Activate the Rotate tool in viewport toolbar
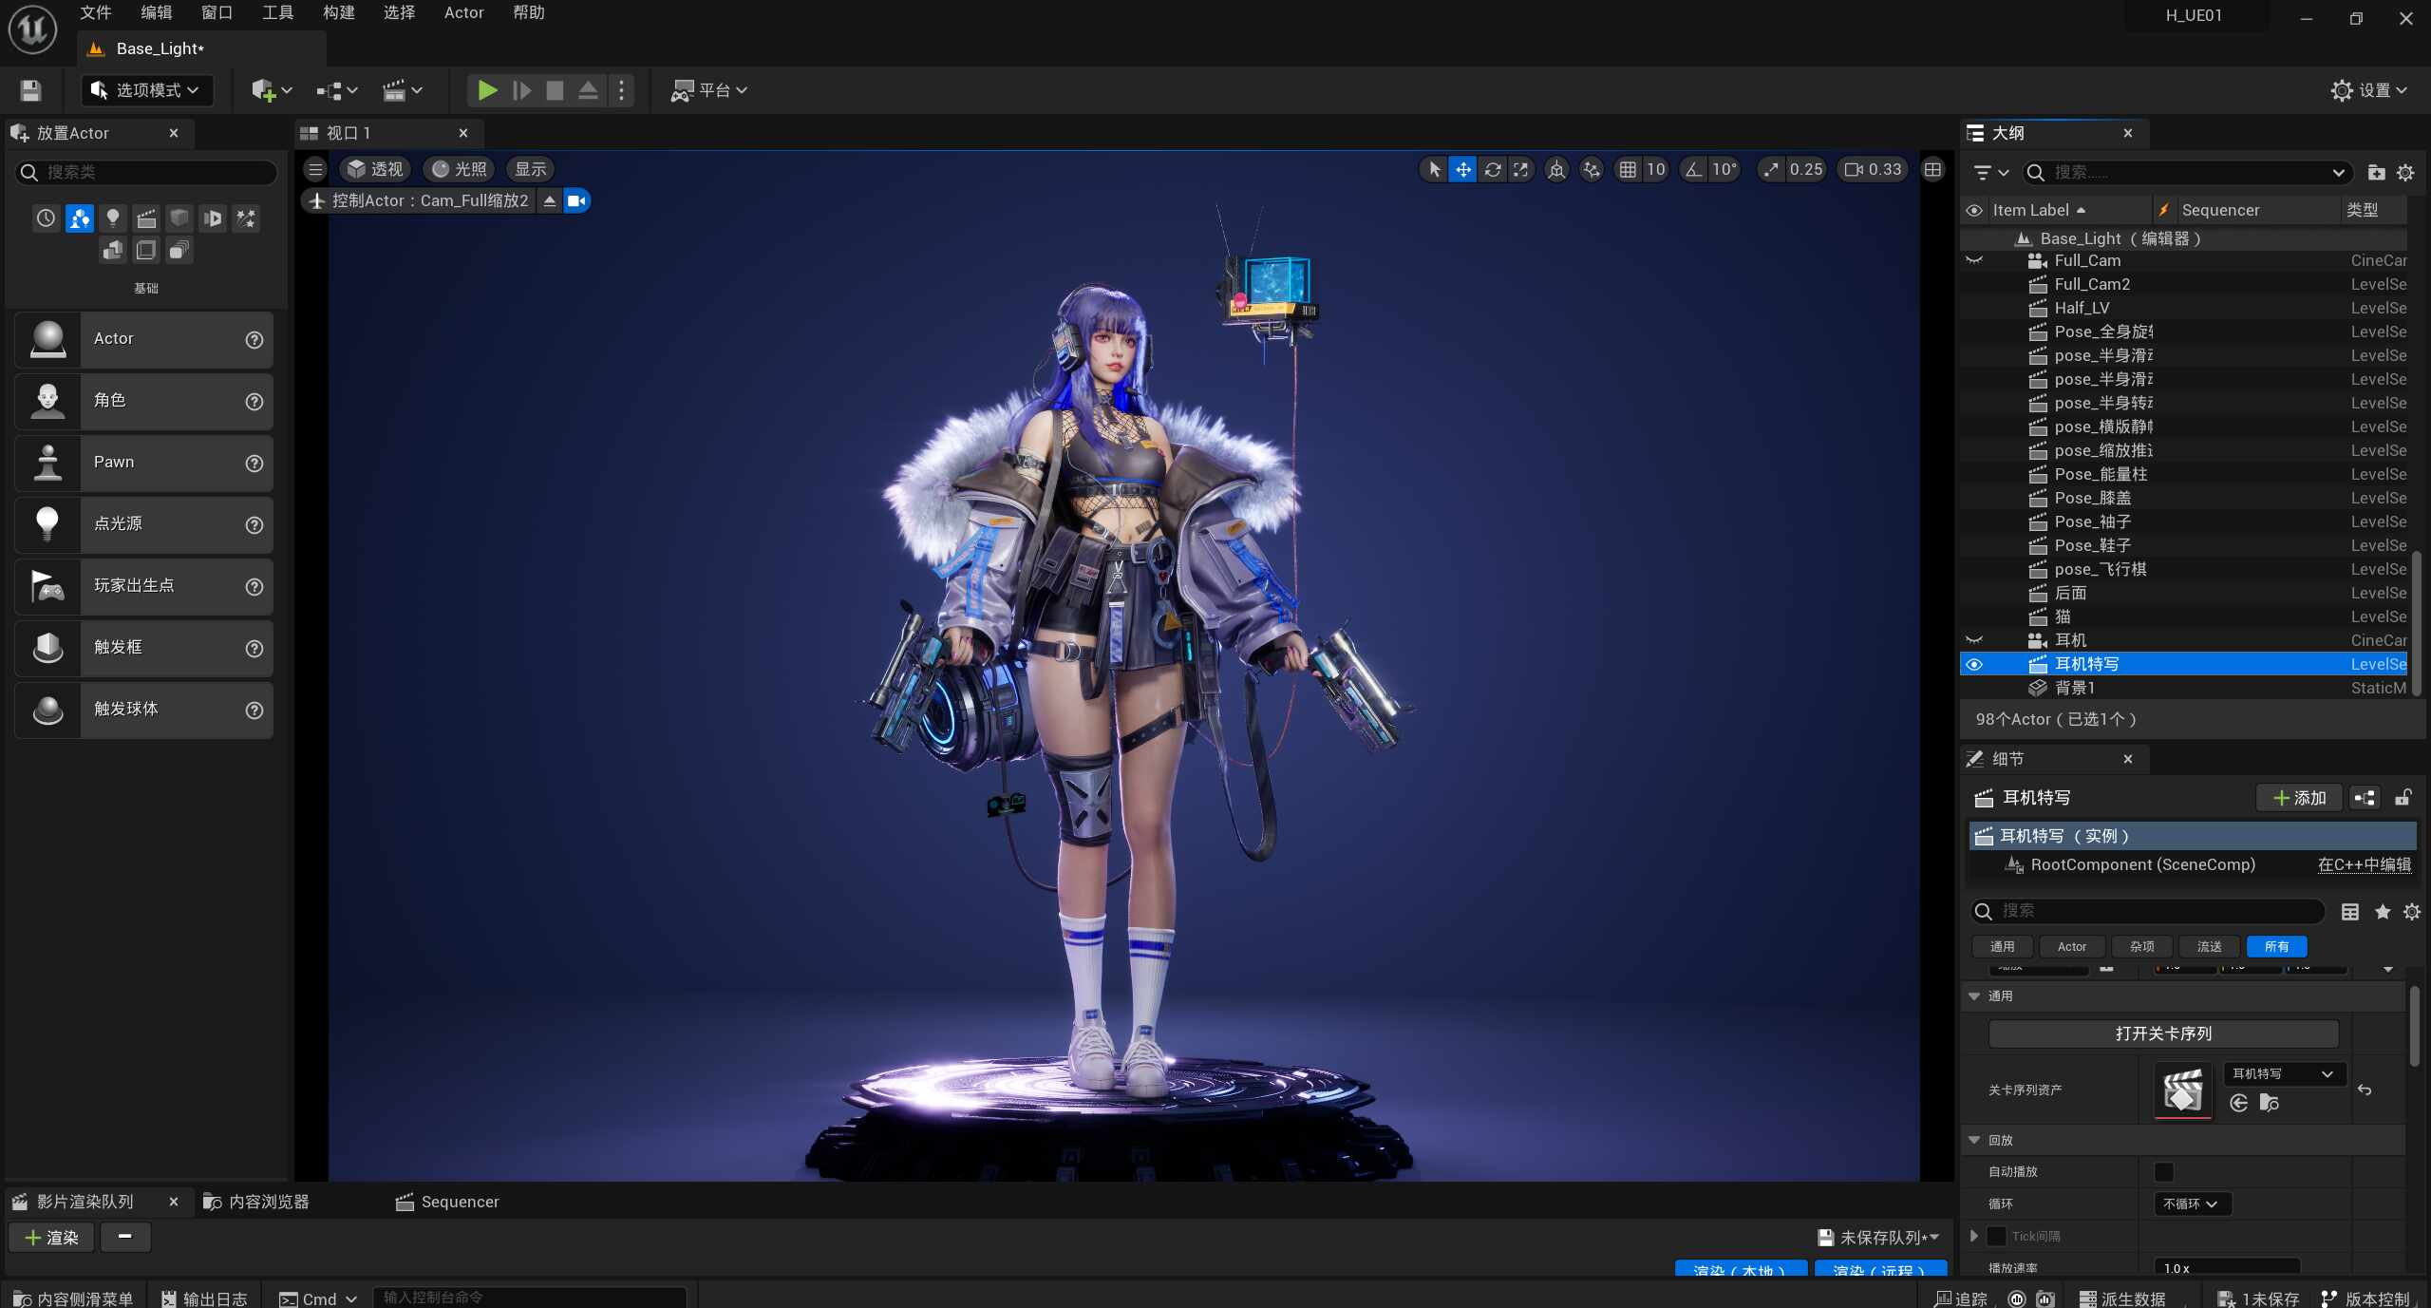This screenshot has width=2431, height=1308. 1493,169
